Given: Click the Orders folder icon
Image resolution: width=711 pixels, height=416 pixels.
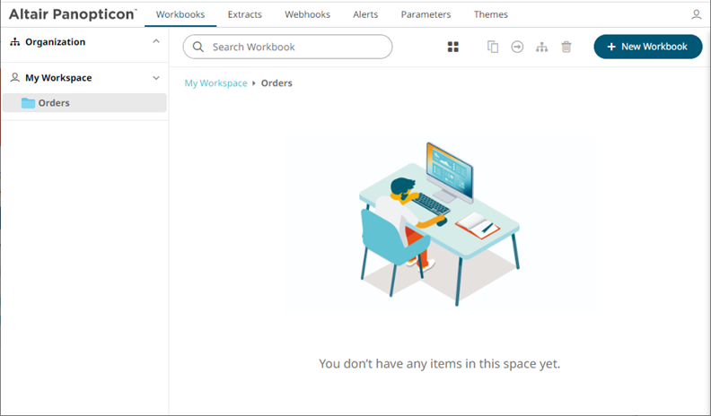Looking at the screenshot, I should coord(28,103).
